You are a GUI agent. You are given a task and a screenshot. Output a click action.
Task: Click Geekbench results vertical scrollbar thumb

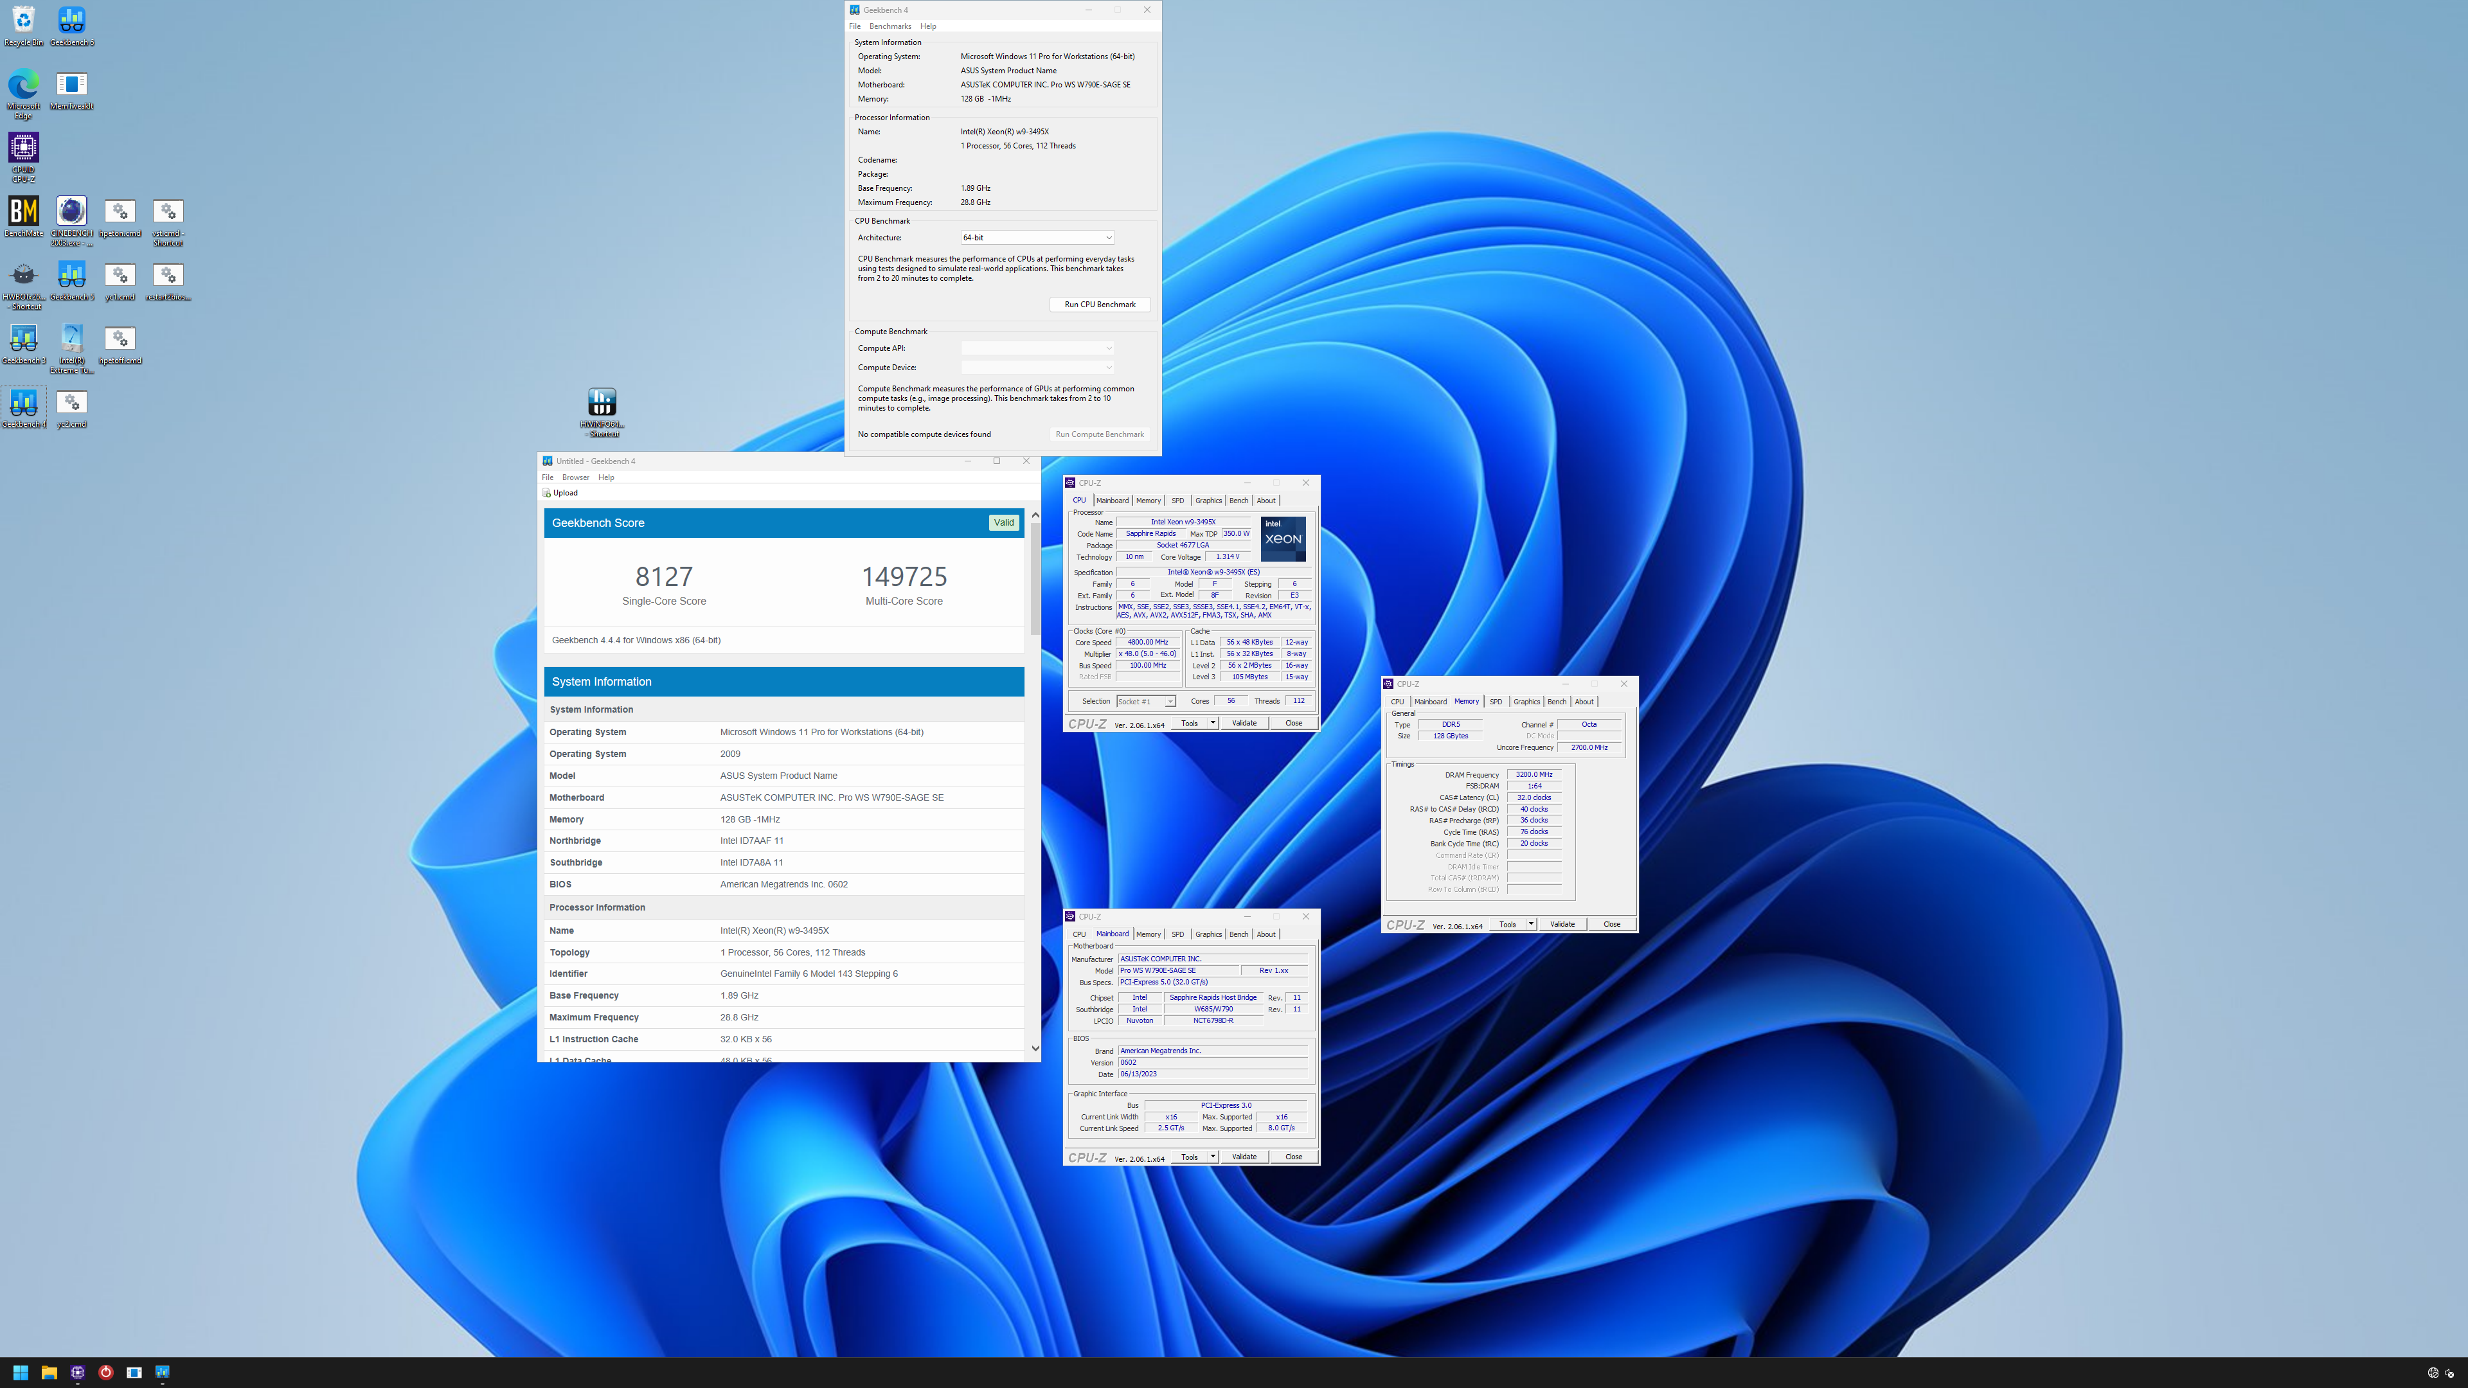[x=1035, y=580]
